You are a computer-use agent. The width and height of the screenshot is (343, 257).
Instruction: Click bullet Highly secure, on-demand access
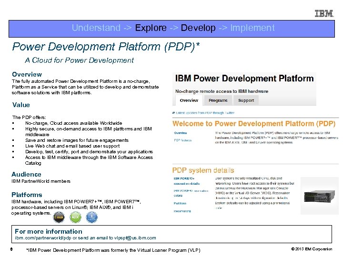(x=89, y=131)
